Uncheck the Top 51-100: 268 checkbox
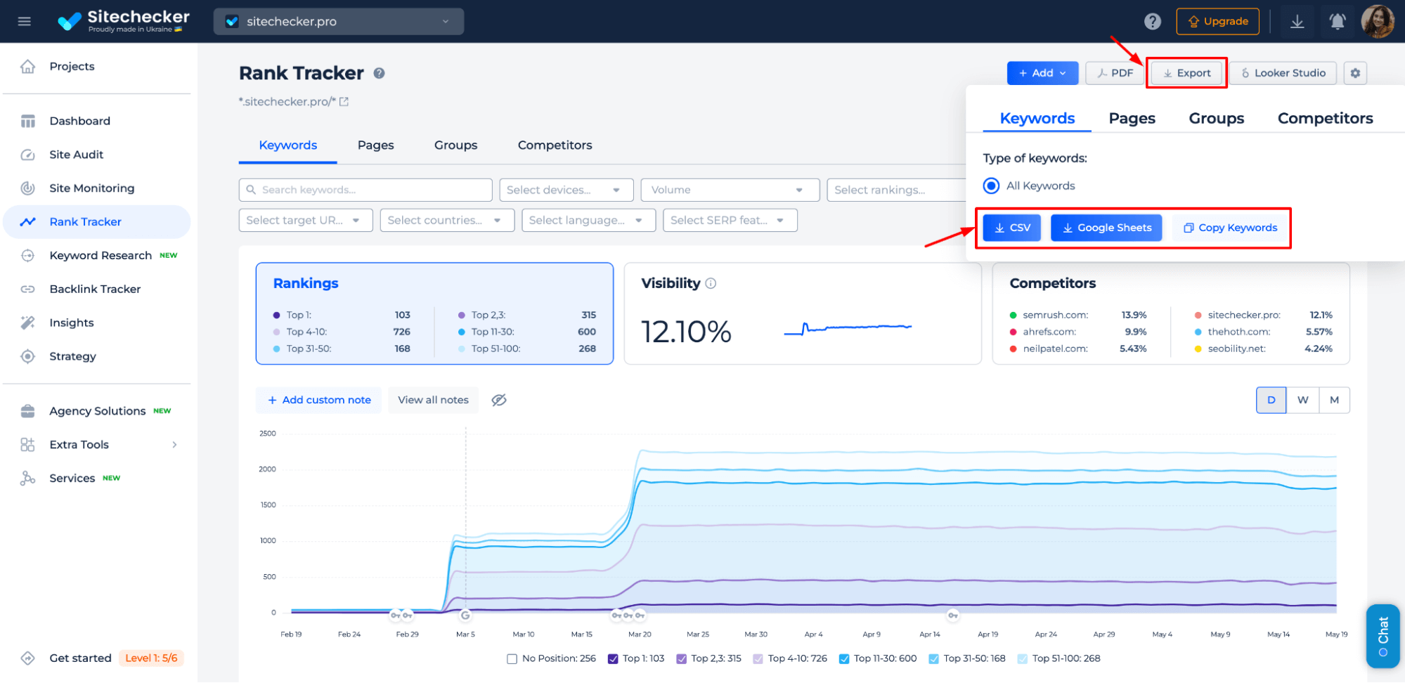The image size is (1405, 683). (1022, 659)
